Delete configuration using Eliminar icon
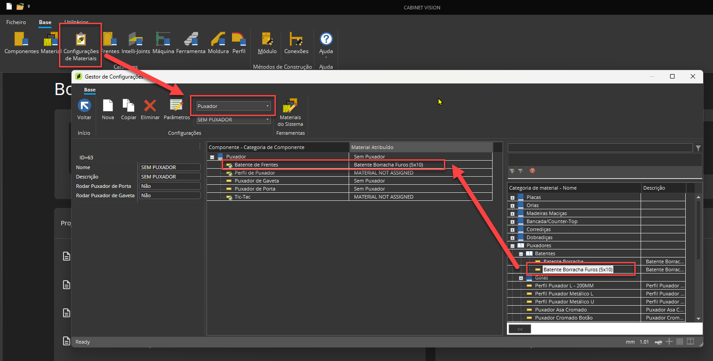Viewport: 713px width, 361px height. [150, 106]
